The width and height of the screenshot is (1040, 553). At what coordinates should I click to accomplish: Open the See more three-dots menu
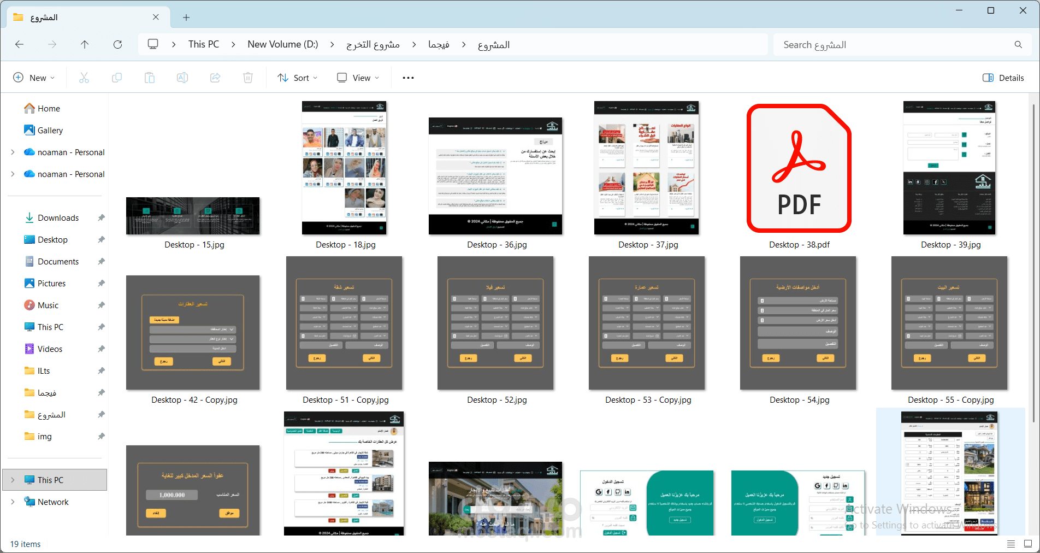[408, 78]
